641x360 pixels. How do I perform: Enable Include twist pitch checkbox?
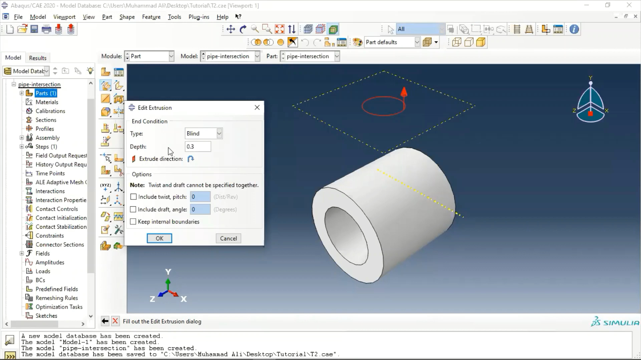tap(133, 196)
